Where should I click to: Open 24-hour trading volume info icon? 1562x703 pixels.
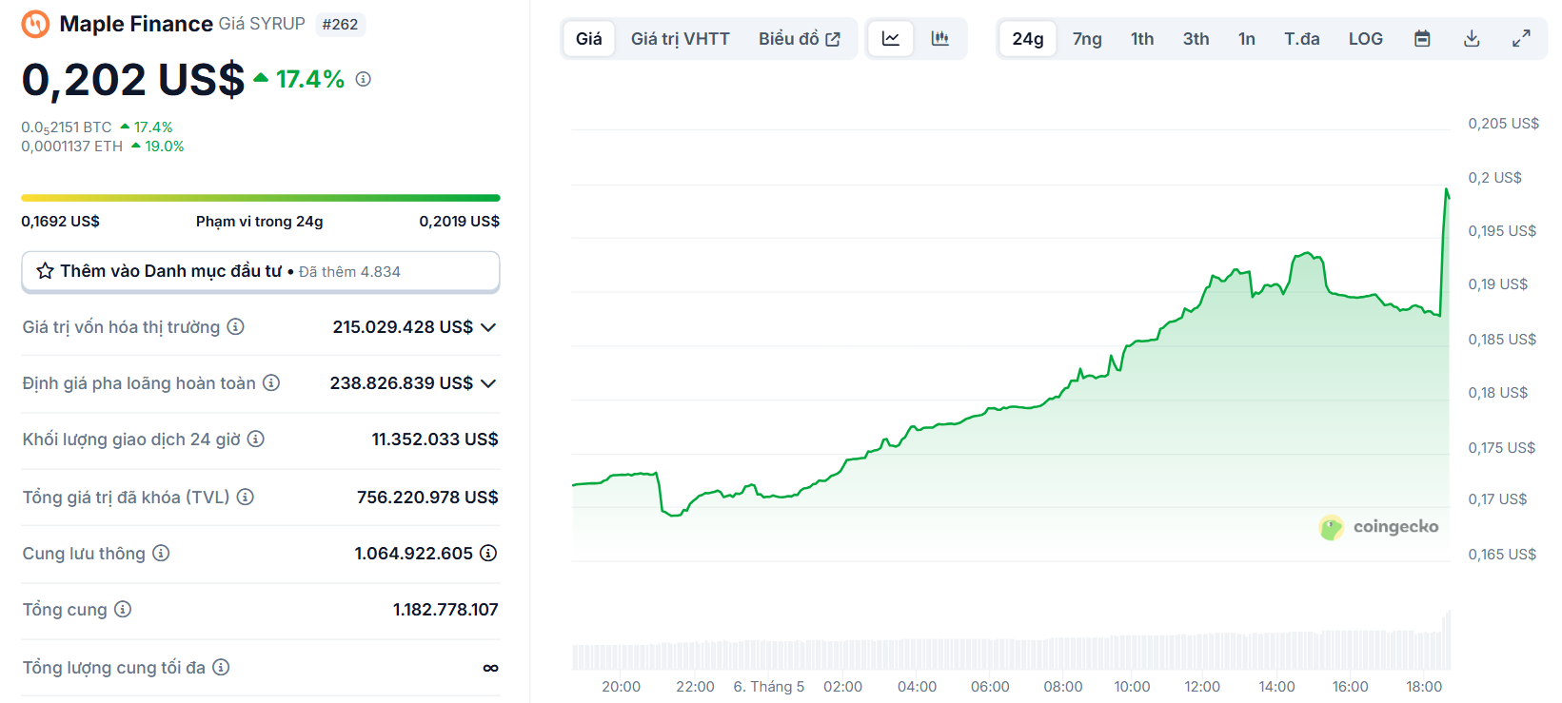click(256, 439)
